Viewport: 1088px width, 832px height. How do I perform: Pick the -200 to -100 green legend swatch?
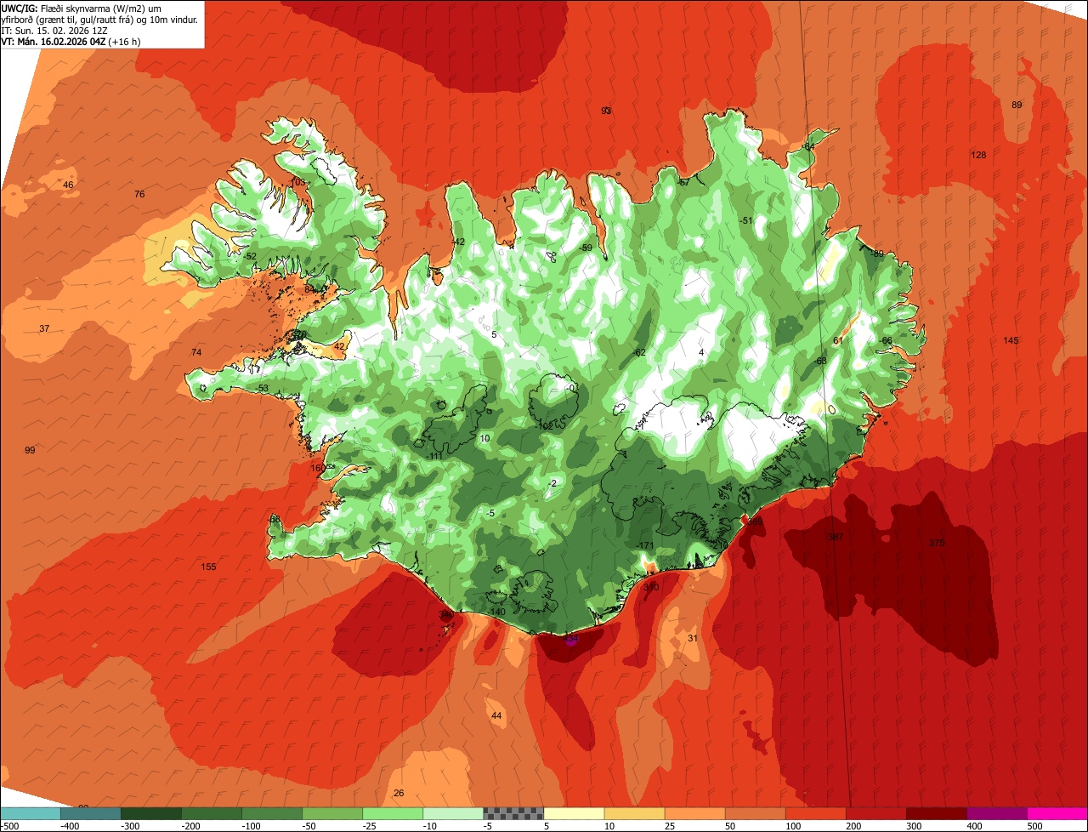(x=212, y=813)
